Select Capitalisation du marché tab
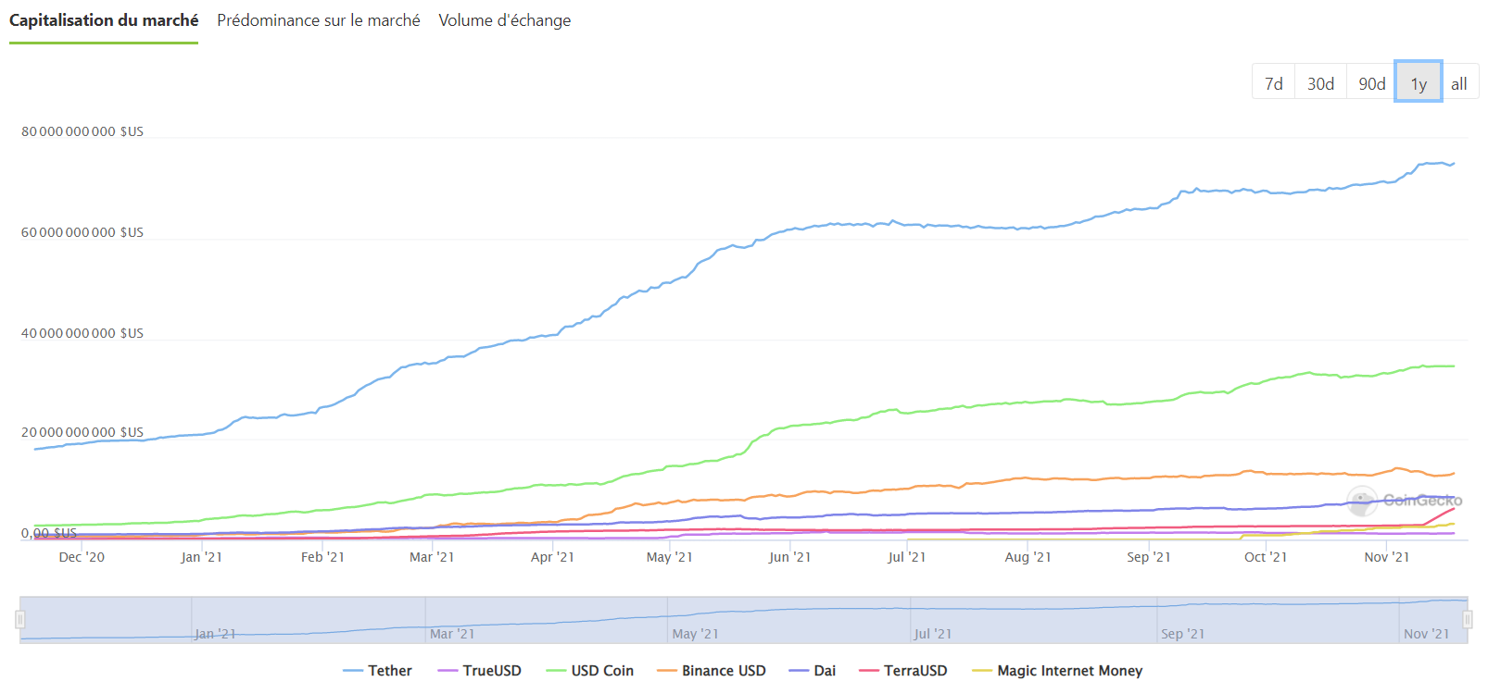The image size is (1488, 694). 104,20
